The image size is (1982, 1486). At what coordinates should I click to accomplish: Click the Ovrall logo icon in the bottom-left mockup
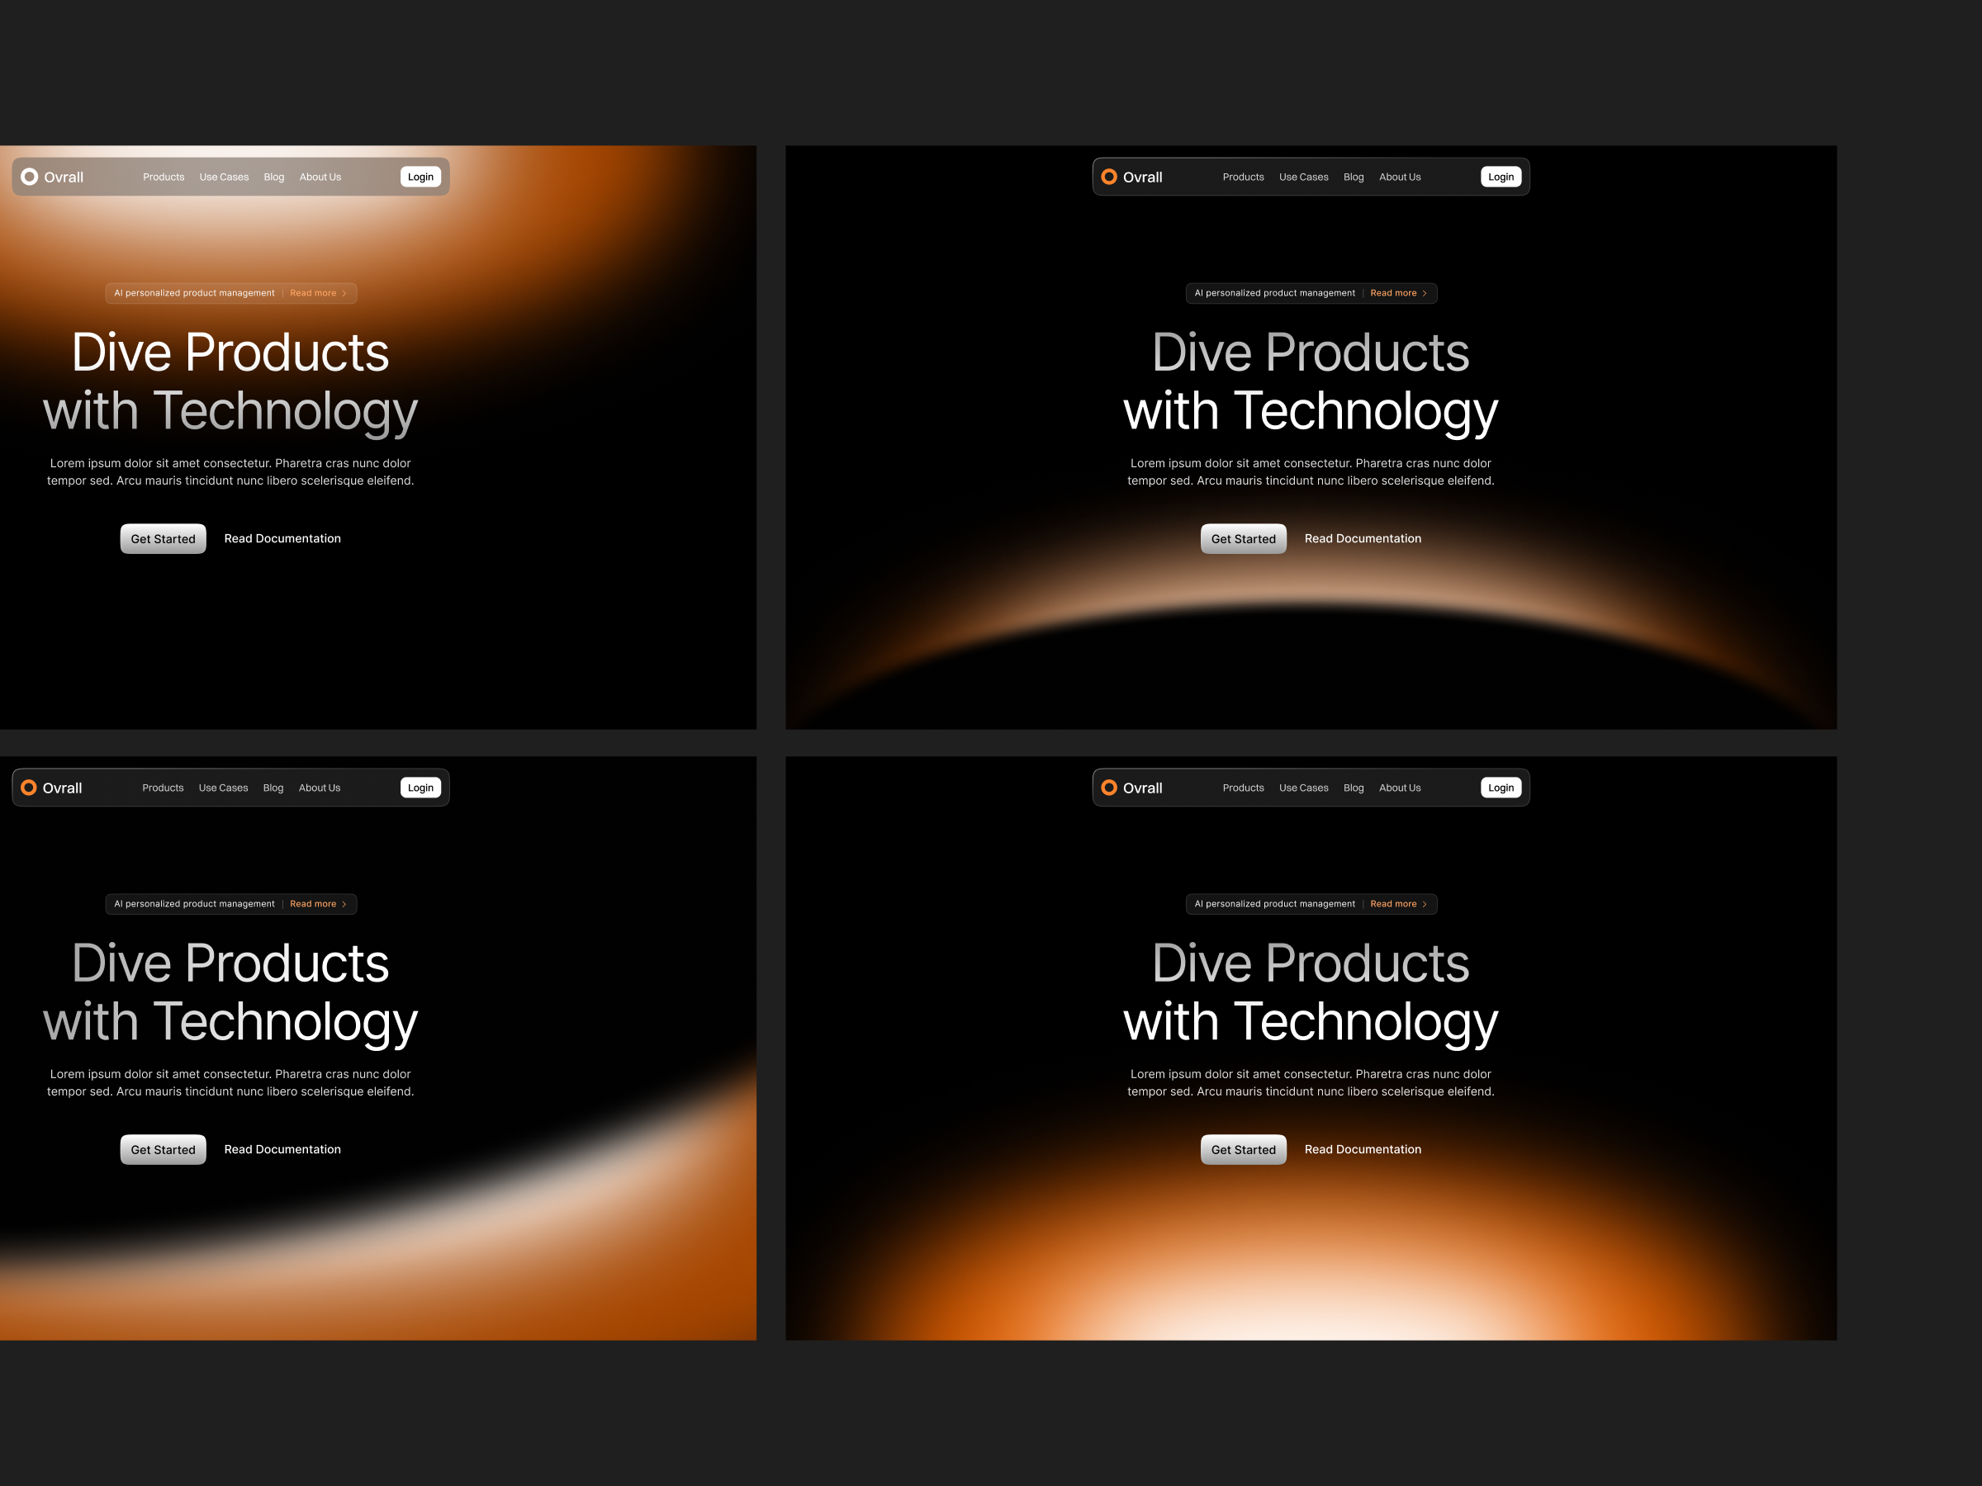tap(29, 788)
